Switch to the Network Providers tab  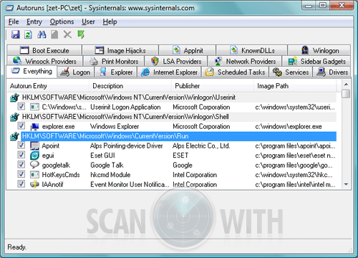pos(245,61)
